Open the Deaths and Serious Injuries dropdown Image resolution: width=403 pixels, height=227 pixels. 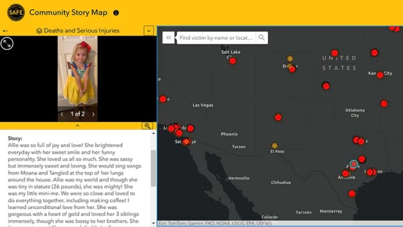click(148, 31)
